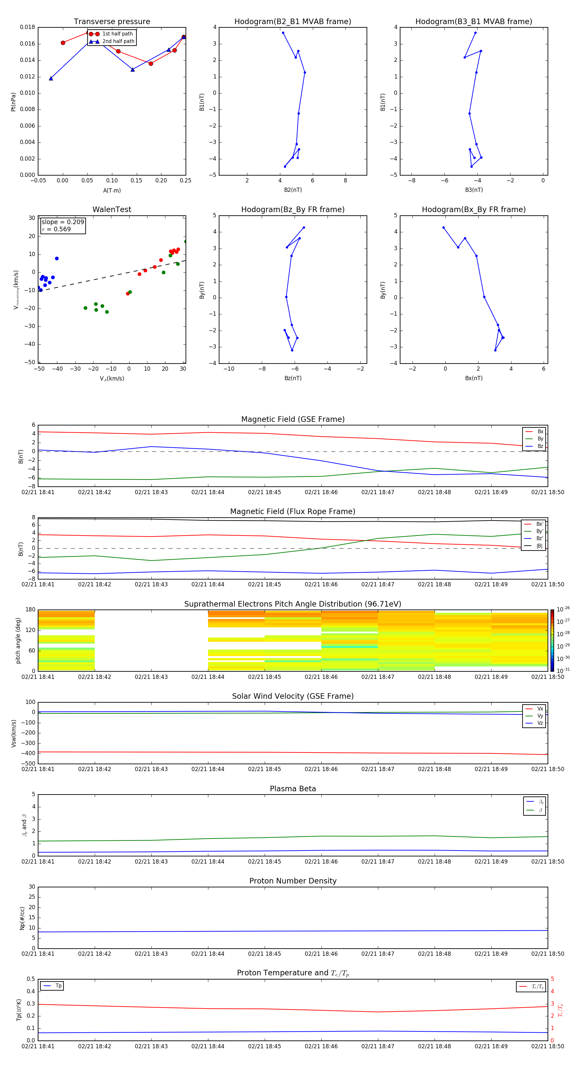Click the red Te/Tp right-side axis label

click(560, 1010)
